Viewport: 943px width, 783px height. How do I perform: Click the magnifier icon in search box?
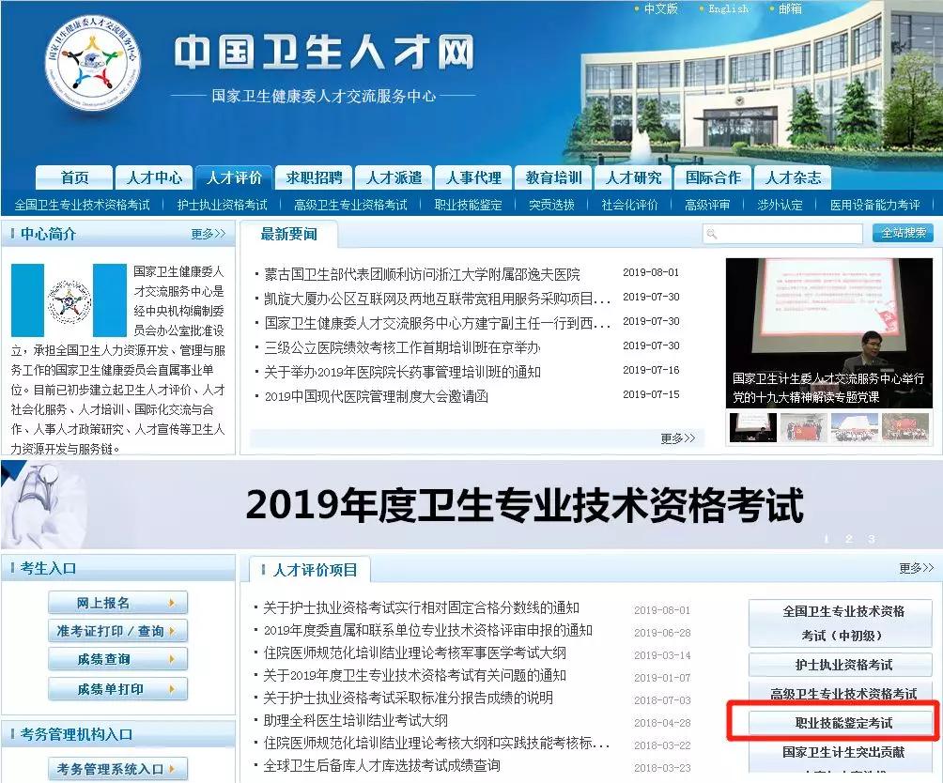pos(712,234)
